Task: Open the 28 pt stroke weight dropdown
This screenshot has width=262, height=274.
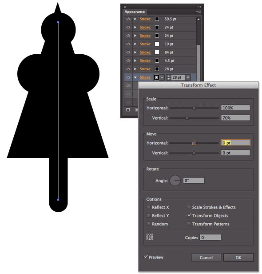Action: click(188, 77)
